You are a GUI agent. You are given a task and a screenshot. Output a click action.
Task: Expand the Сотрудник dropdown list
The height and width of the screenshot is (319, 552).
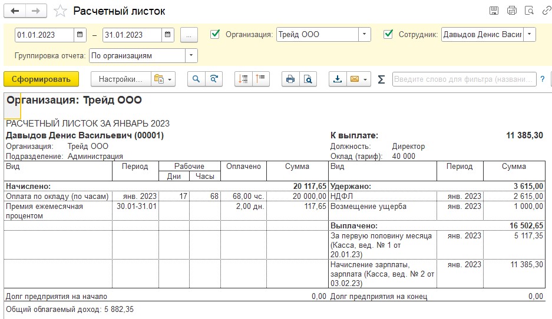(530, 35)
